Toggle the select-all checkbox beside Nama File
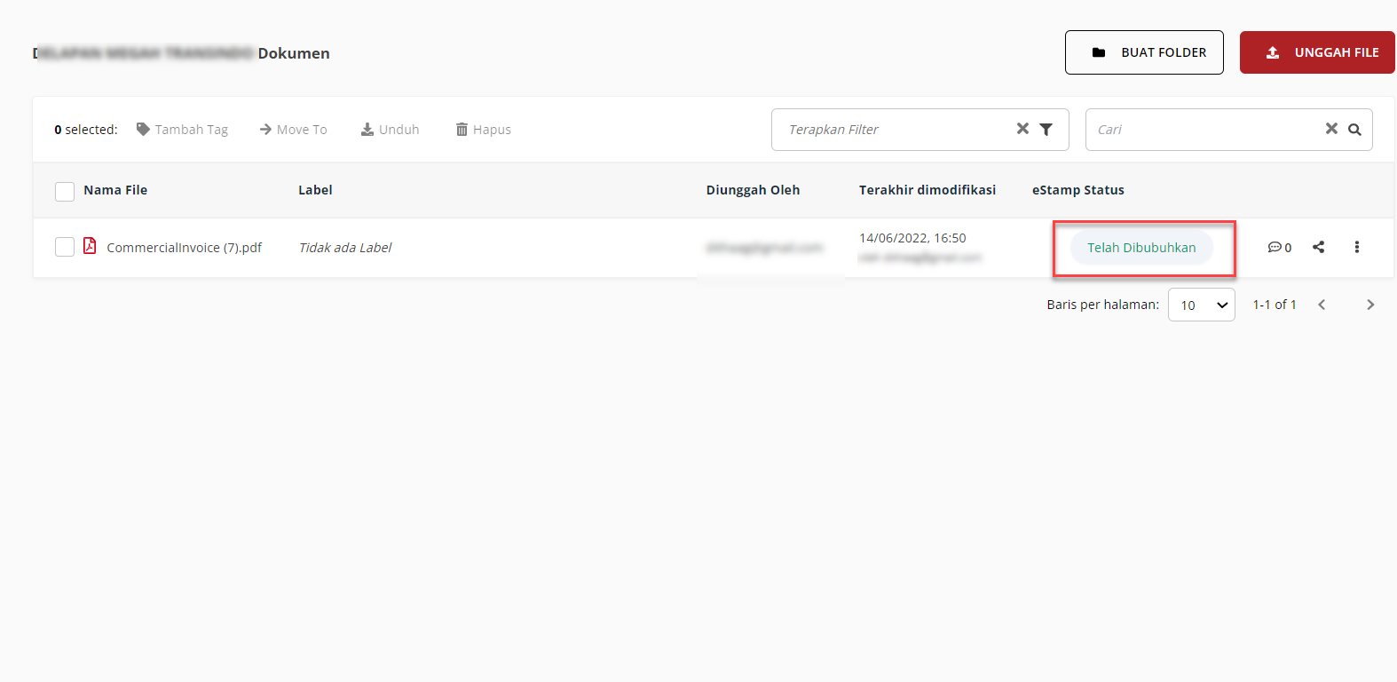 point(65,191)
